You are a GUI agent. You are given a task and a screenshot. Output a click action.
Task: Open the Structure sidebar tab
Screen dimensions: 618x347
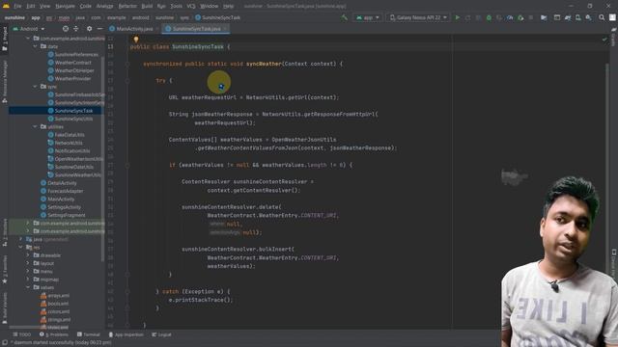coord(5,233)
